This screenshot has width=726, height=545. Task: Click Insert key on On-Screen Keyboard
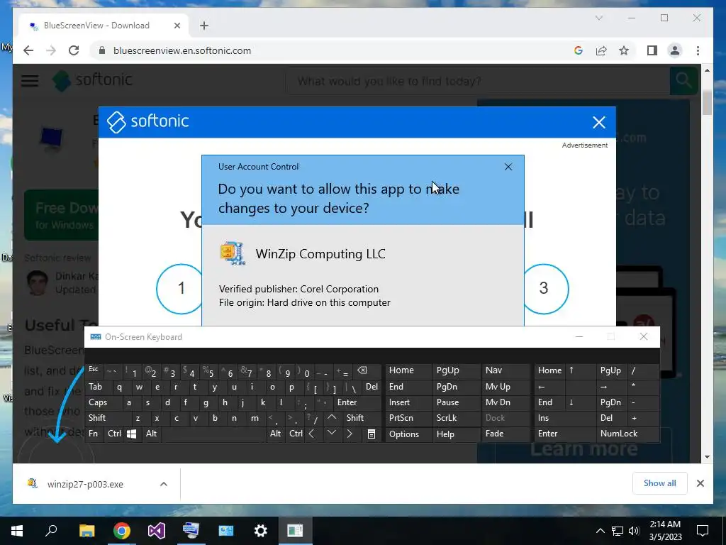point(409,402)
